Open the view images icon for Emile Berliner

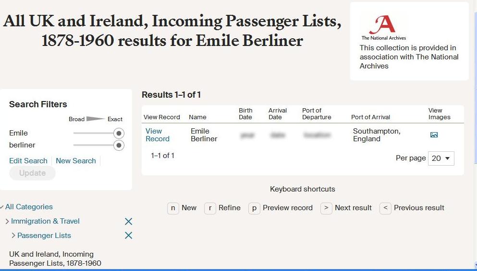click(x=434, y=135)
